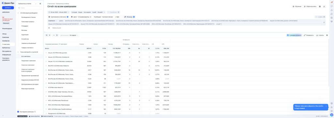Screen dimensions: 334x118
Task: Collapse Оптимизация размещения section
Action: [x=18, y=13]
